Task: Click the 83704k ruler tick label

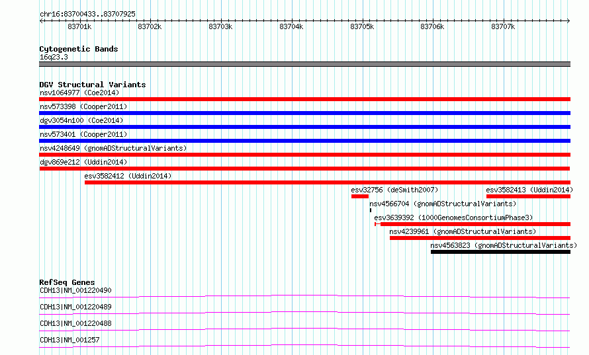Action: coord(291,26)
